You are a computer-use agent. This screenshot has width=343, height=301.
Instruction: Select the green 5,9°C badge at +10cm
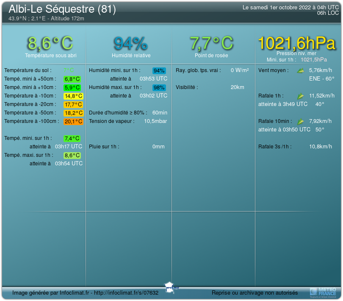(72, 87)
